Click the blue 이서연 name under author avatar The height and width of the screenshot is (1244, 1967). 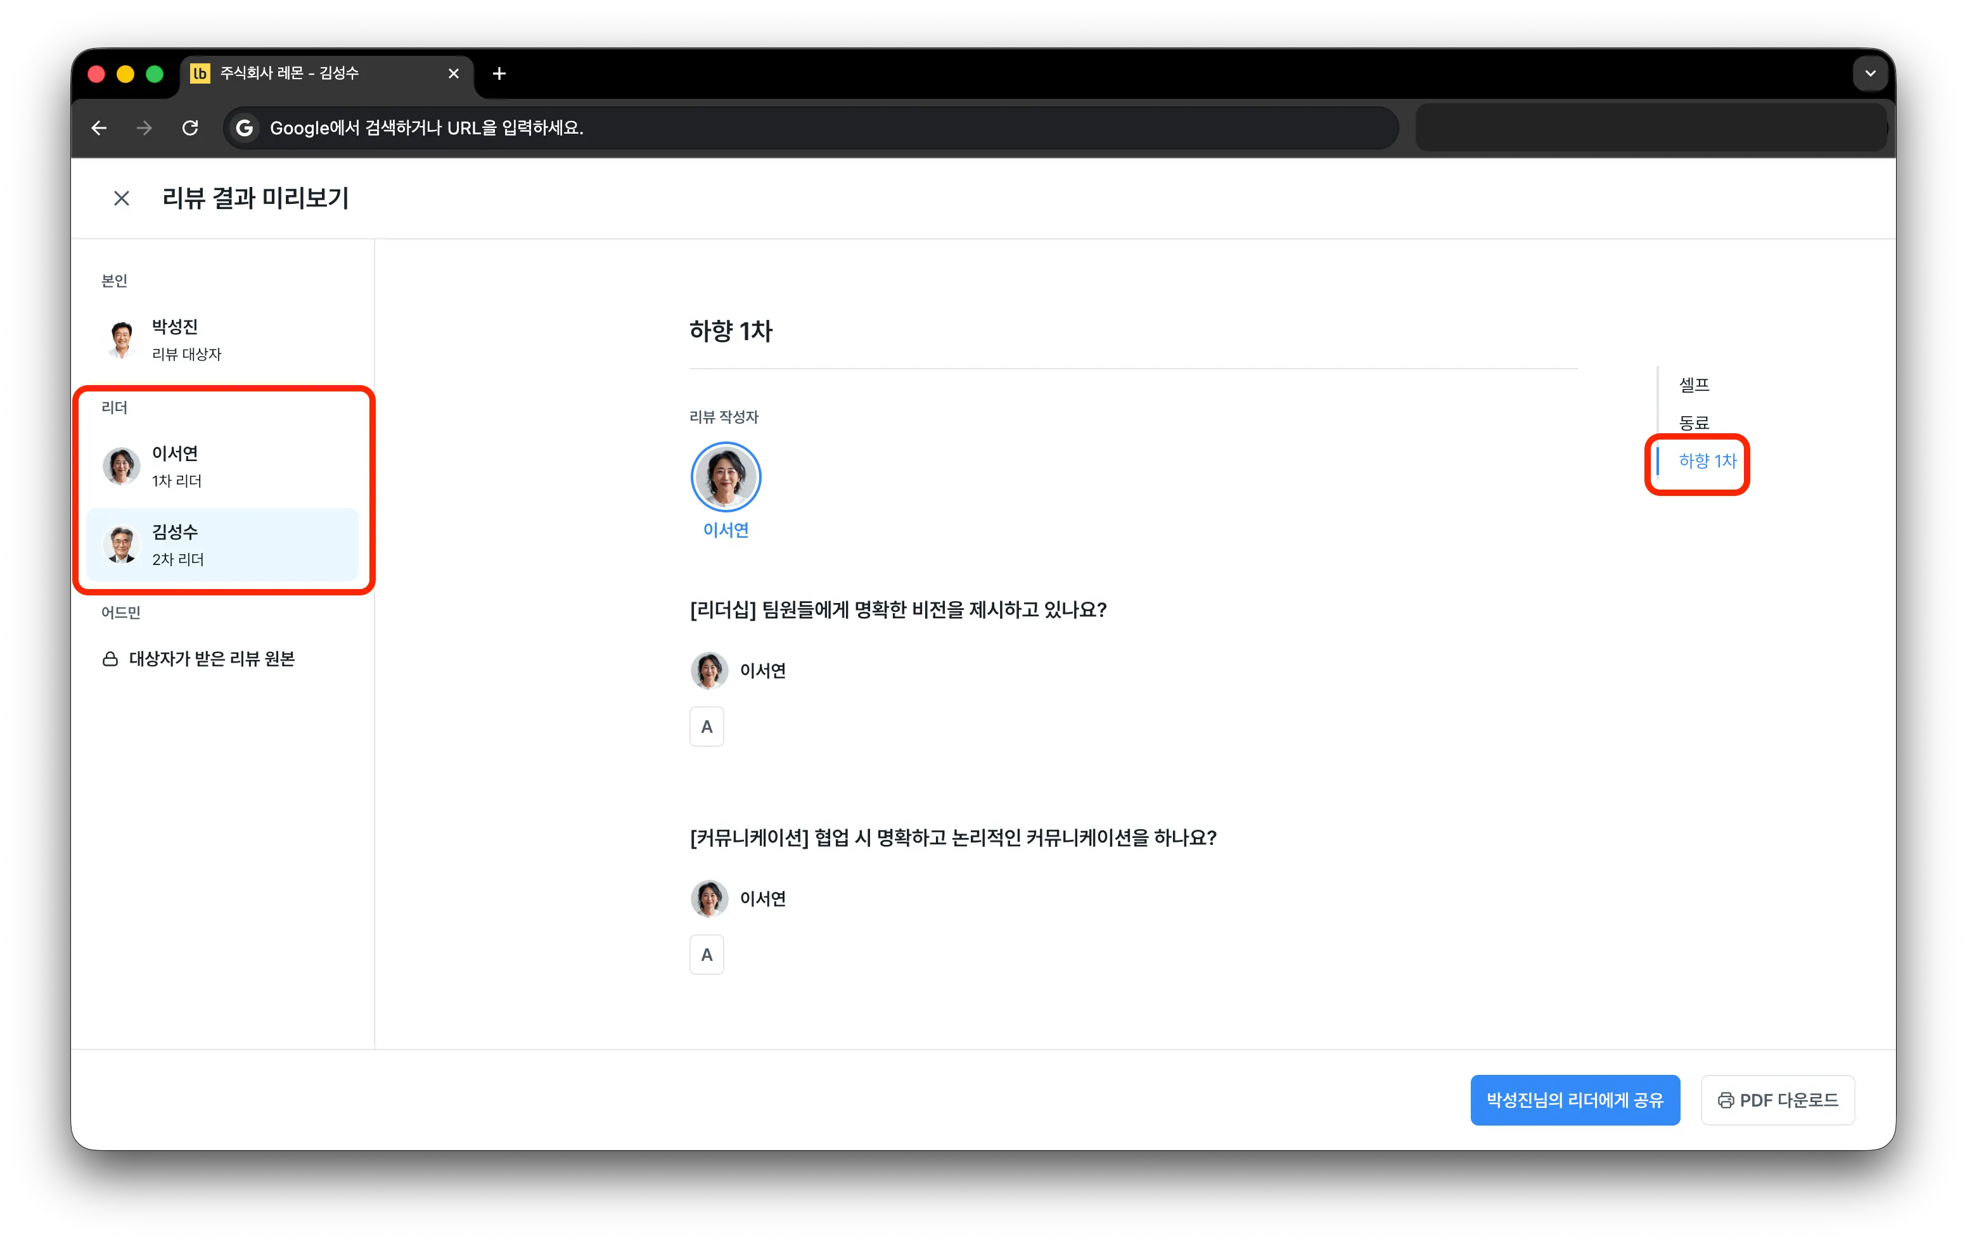[726, 531]
